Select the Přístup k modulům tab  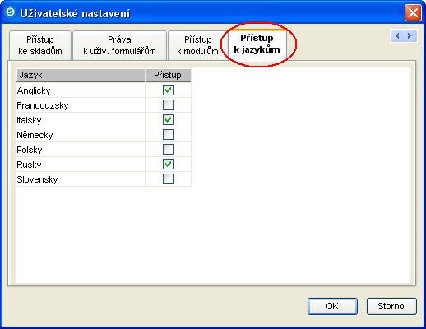[x=197, y=45]
